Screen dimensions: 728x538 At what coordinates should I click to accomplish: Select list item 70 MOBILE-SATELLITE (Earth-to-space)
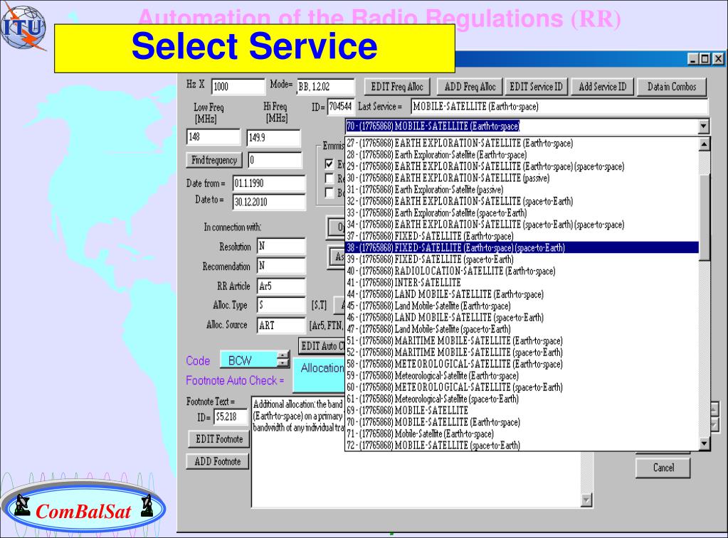click(522, 422)
